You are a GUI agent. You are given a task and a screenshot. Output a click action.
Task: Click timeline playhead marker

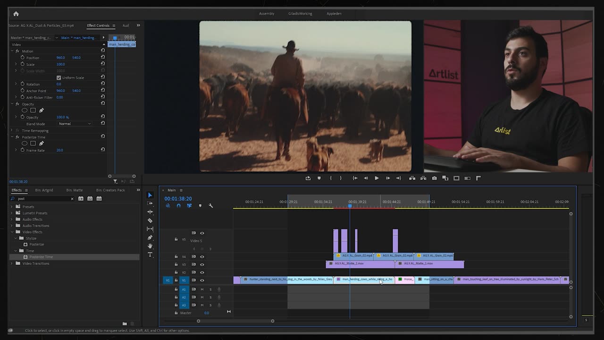(x=350, y=206)
